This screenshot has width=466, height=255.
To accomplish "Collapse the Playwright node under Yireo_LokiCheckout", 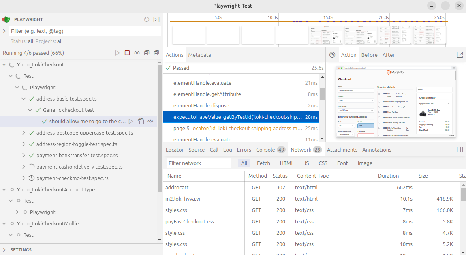I will [x=17, y=88].
